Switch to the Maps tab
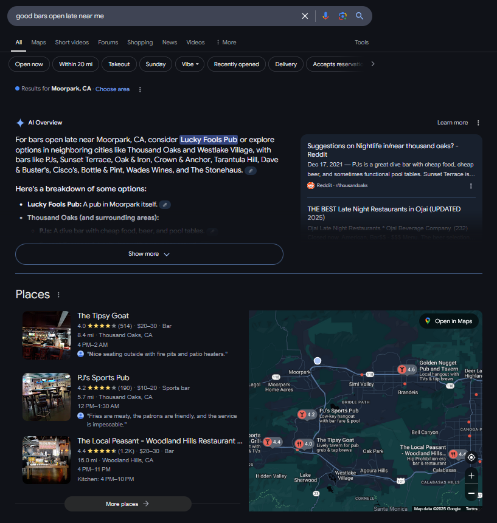 [x=38, y=43]
